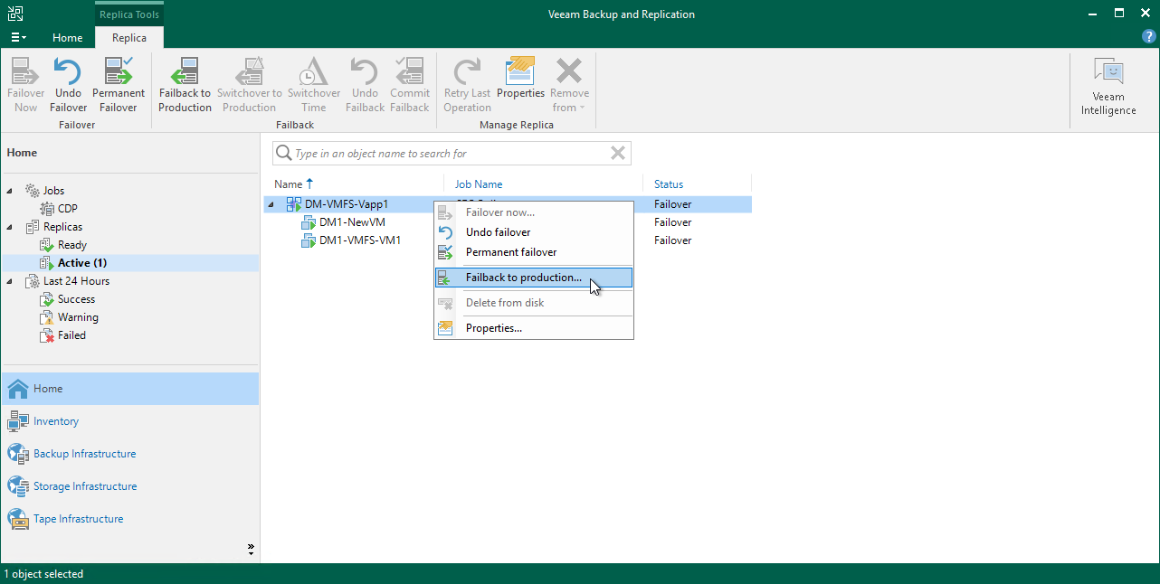Image resolution: width=1160 pixels, height=584 pixels.
Task: Open the Home view in navigation pane
Action: point(130,389)
